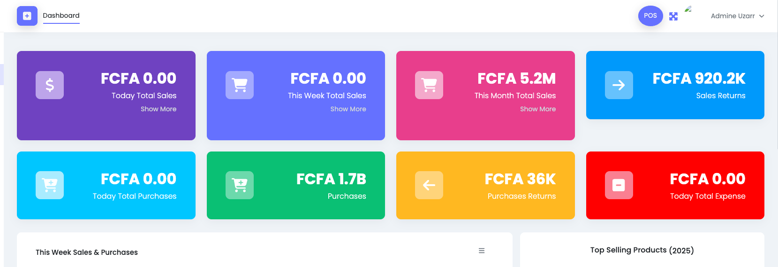The image size is (778, 267).
Task: Expand the Admine Uzarr user dropdown
Action: (x=738, y=16)
